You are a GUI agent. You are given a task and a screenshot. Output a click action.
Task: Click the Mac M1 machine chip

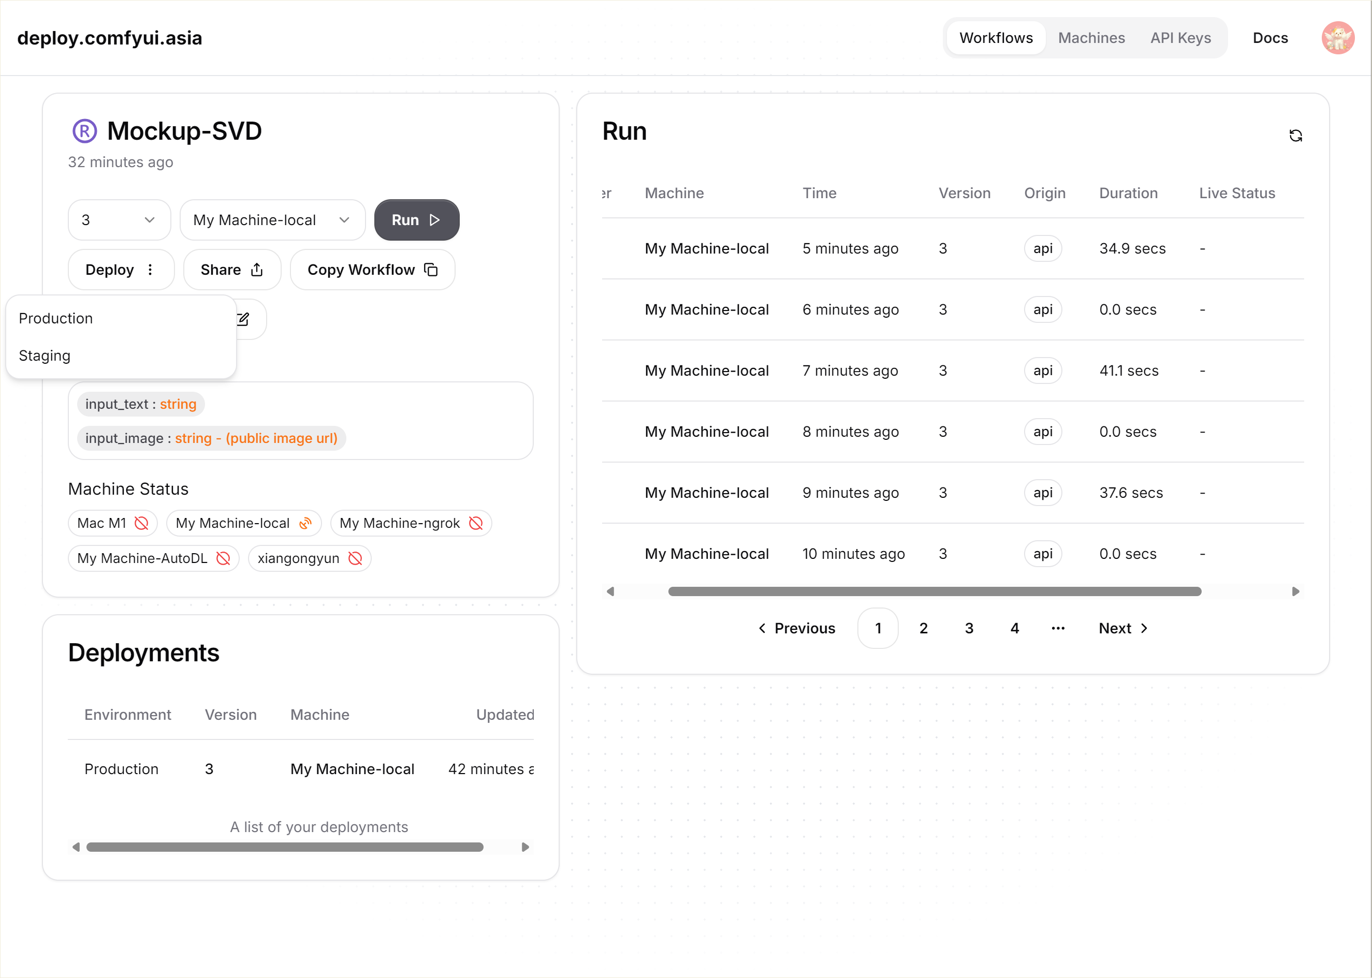click(x=113, y=523)
